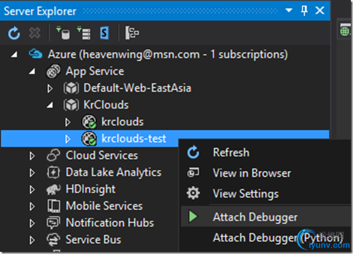Click the Refresh icon in context menu
This screenshot has height=254, width=353.
click(x=193, y=152)
